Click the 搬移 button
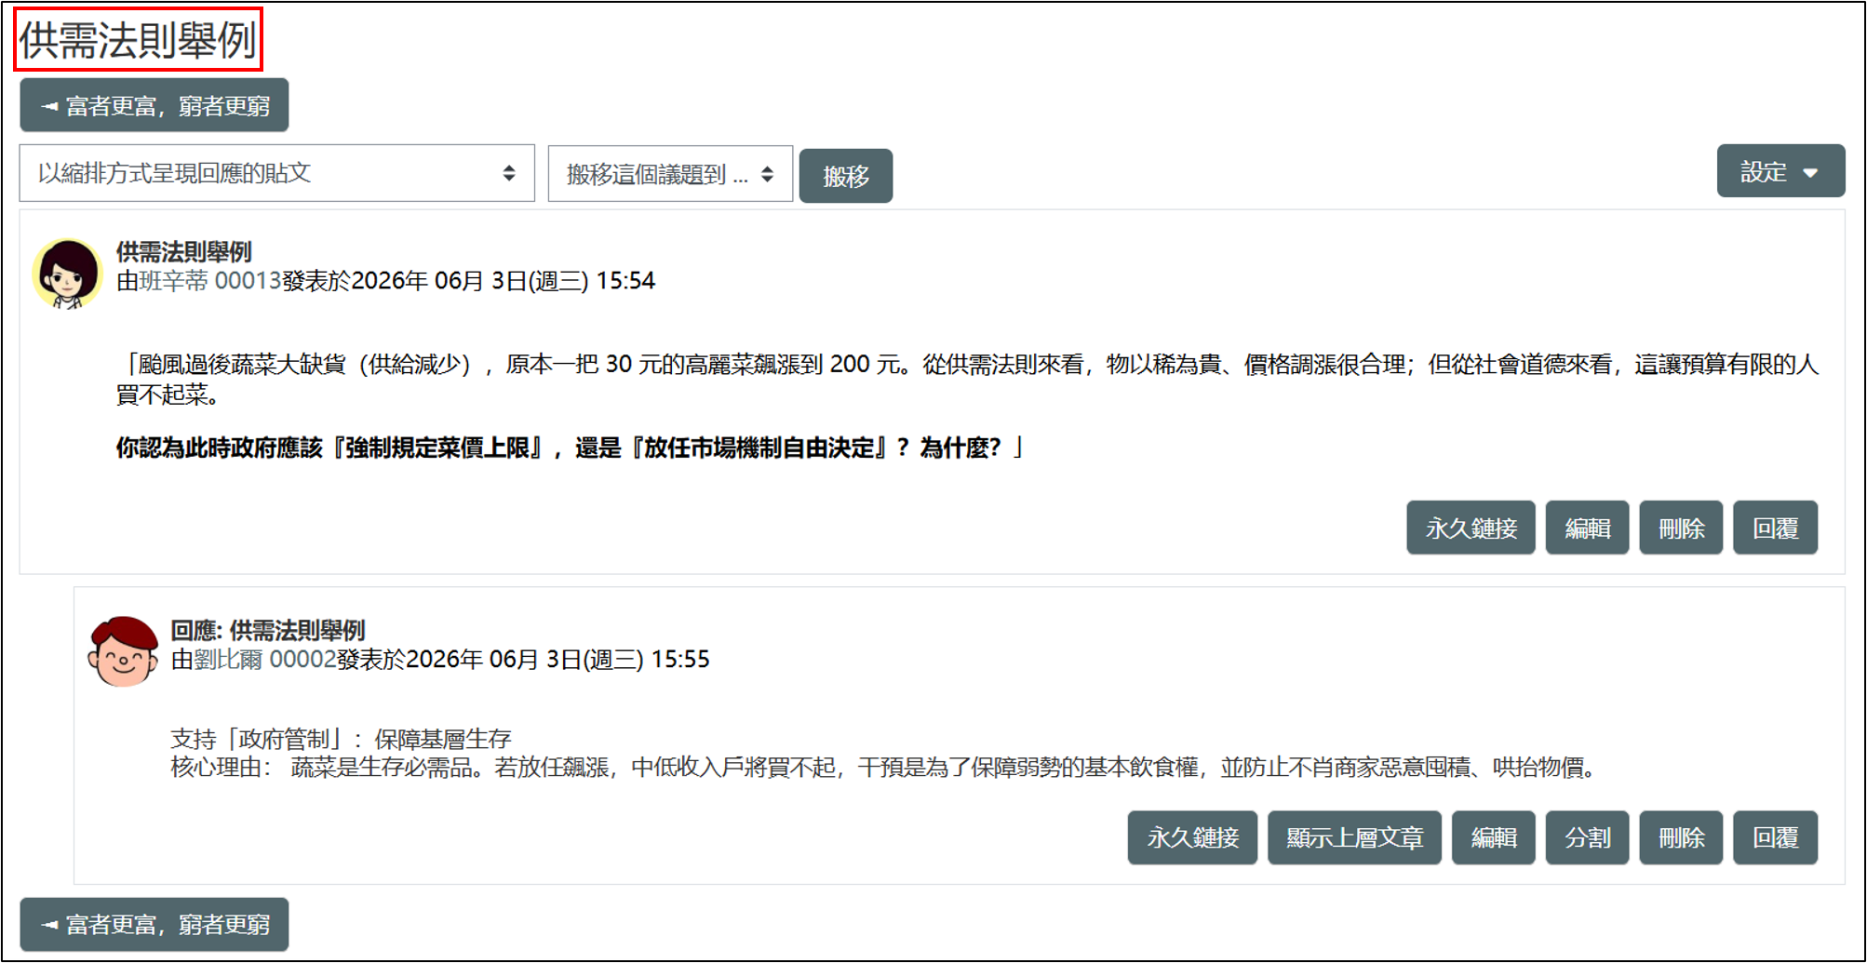 pos(846,176)
